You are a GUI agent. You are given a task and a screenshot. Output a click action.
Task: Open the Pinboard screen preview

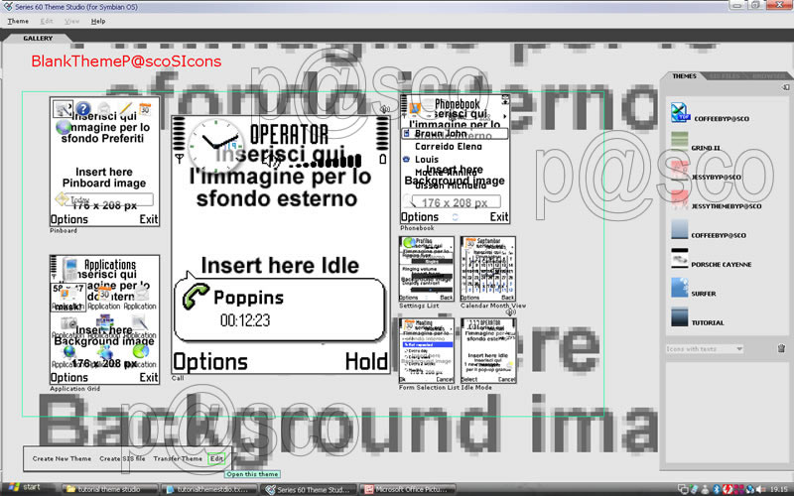point(105,162)
